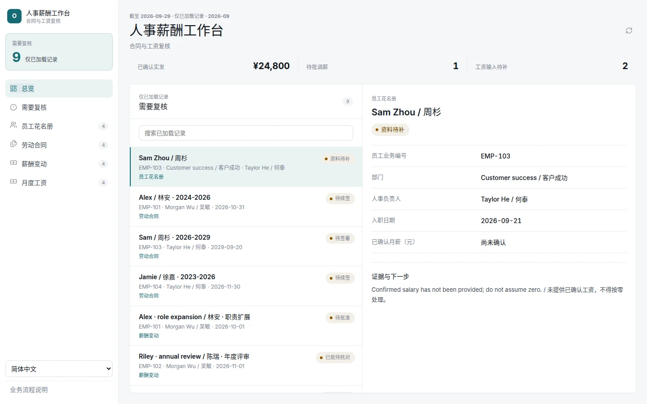Click the app logo badge beside 人事薪酬工作台
Viewport: 647px width, 404px height.
pos(14,16)
